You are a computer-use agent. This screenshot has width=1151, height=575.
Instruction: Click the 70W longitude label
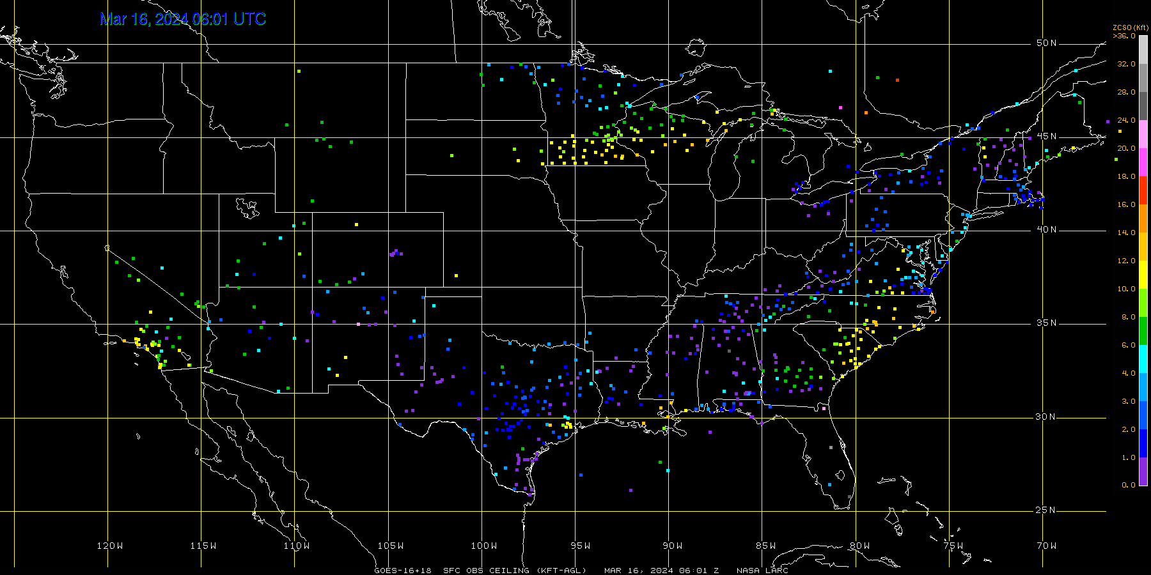[x=1047, y=546]
